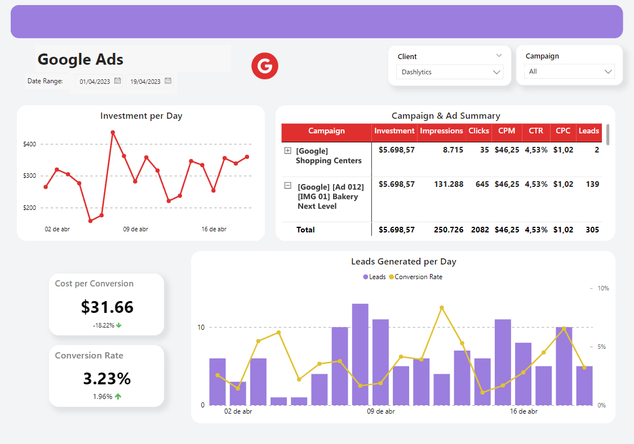Select the Leads legend label
This screenshot has height=444, width=634.
pyautogui.click(x=377, y=277)
